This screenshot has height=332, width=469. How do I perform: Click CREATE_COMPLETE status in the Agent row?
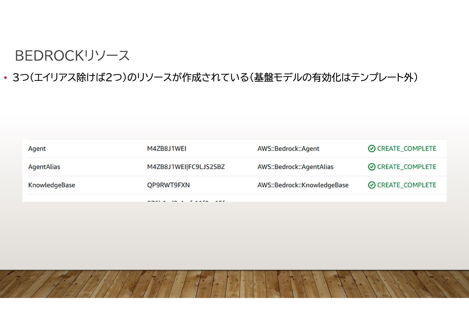tap(407, 149)
